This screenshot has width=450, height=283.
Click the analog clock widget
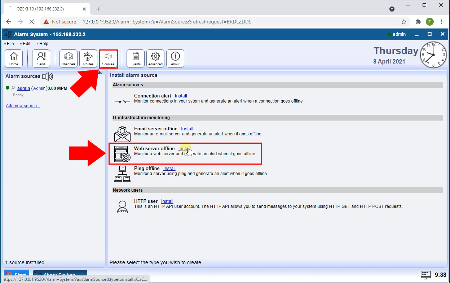tap(433, 55)
